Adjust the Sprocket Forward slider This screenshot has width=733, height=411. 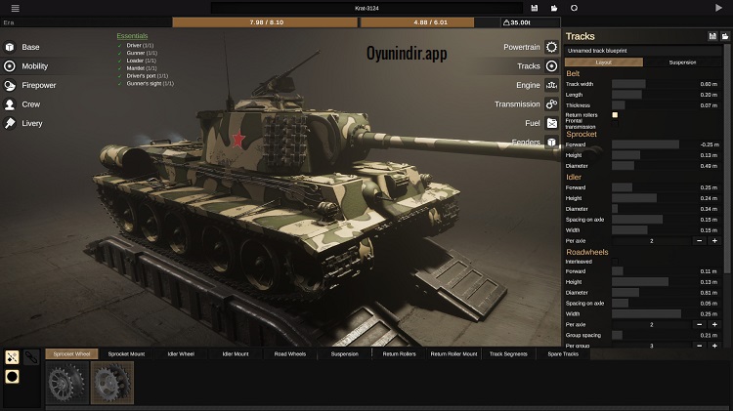point(651,144)
